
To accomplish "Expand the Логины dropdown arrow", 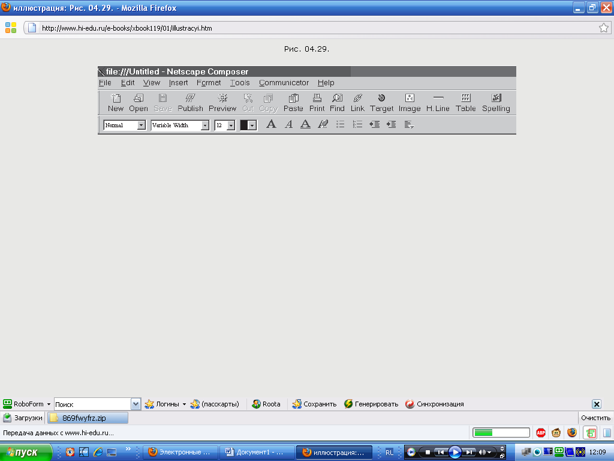I will [x=184, y=404].
